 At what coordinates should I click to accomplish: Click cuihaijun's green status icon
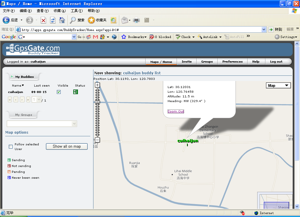pos(76,92)
